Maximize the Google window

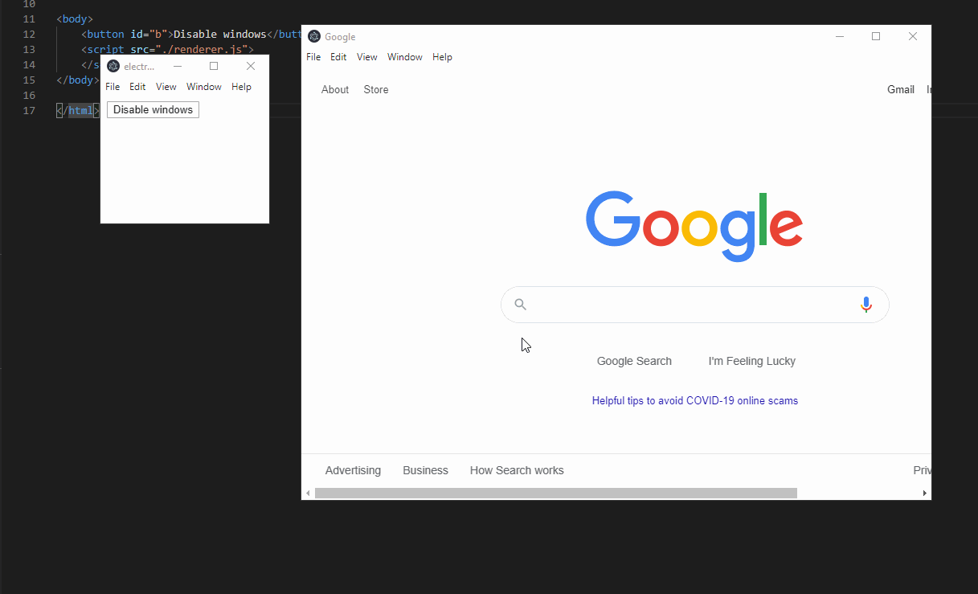(876, 36)
